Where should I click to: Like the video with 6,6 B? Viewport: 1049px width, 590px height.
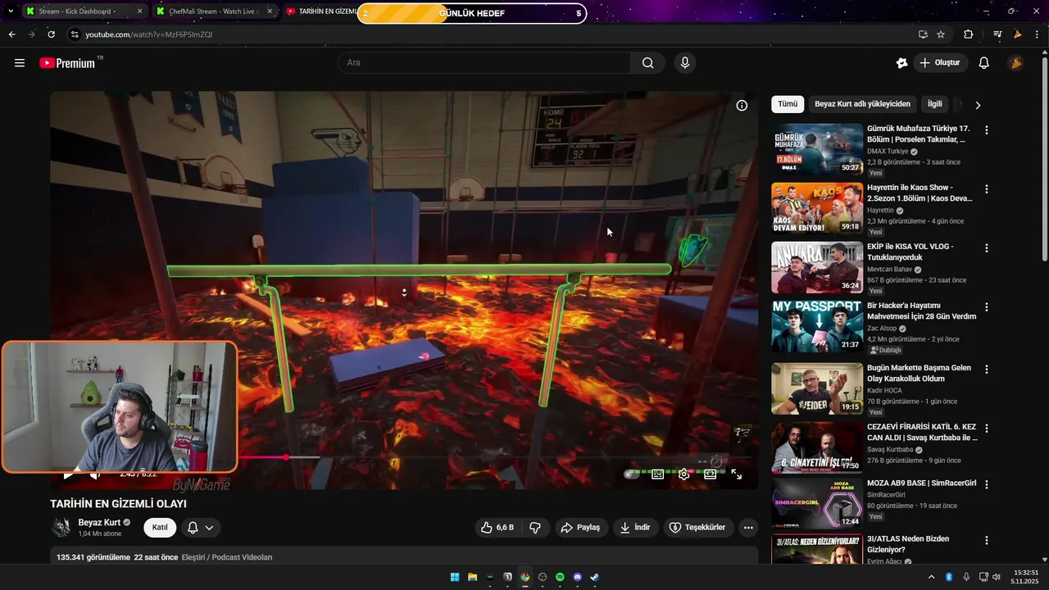click(x=497, y=528)
